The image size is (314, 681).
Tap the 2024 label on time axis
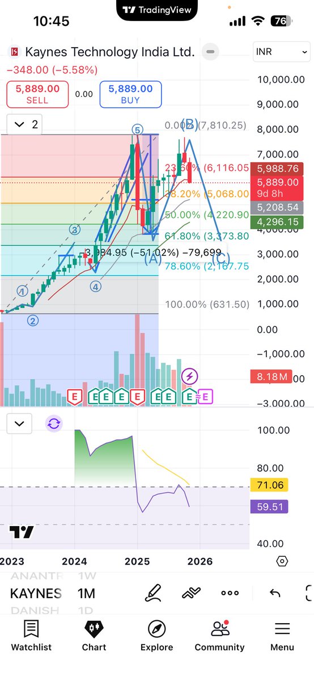click(74, 561)
